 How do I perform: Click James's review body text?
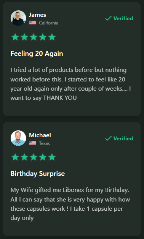[x=70, y=84]
